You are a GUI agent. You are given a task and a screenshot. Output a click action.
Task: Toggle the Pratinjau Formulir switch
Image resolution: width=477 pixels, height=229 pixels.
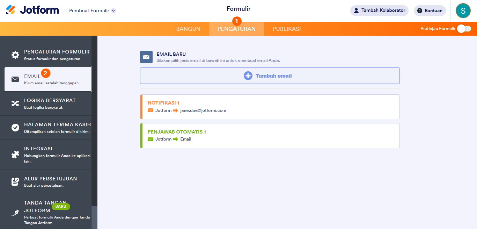click(x=464, y=29)
